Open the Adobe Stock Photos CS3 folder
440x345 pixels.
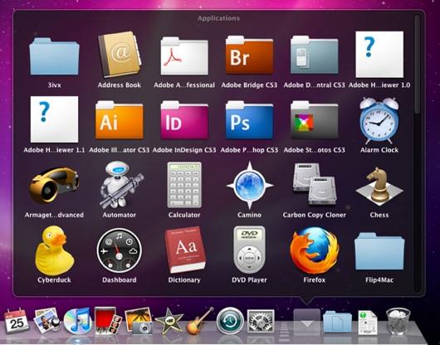click(314, 120)
